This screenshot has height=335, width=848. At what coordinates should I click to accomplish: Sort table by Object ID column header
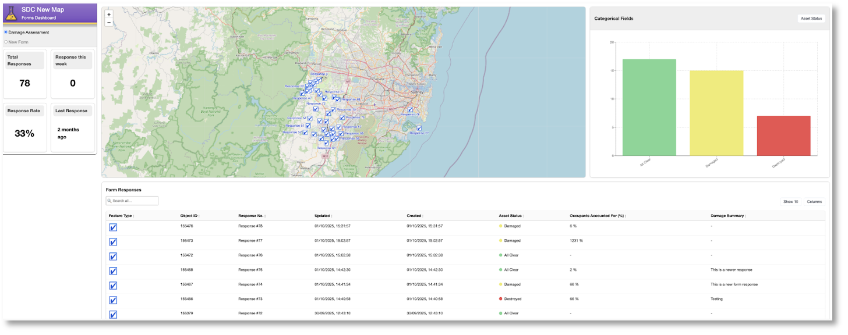click(189, 216)
